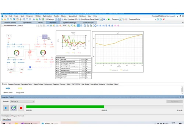184x138 pixels.
Task: Open the Dynamics menu
Action: click(x=30, y=16)
